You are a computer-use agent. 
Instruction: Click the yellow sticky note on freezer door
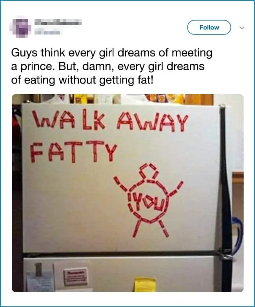click(x=145, y=284)
